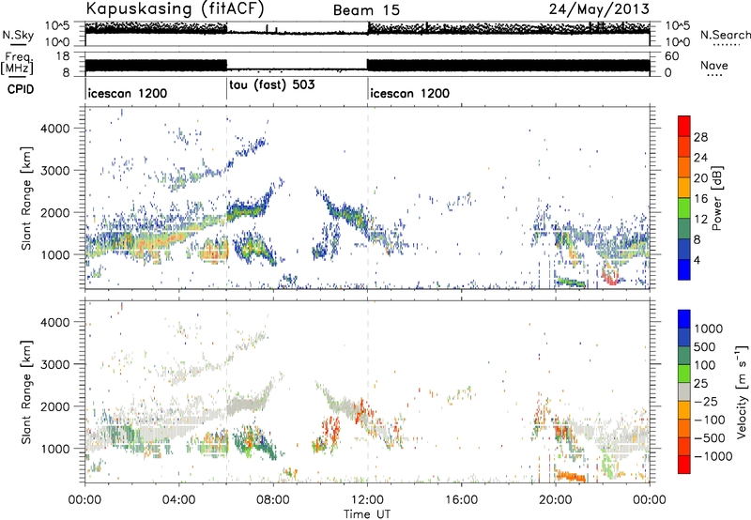Viewport: 751px width, 520px height.
Task: Click the "12:00" time axis tick label
Action: click(367, 500)
